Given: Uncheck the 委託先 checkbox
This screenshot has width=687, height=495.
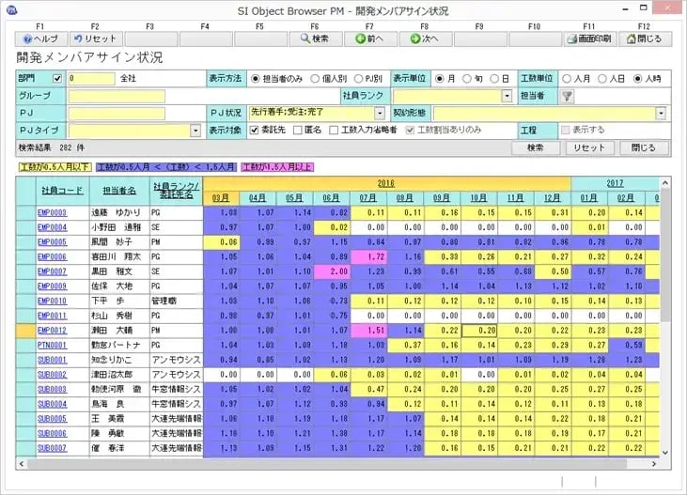Looking at the screenshot, I should pyautogui.click(x=254, y=130).
